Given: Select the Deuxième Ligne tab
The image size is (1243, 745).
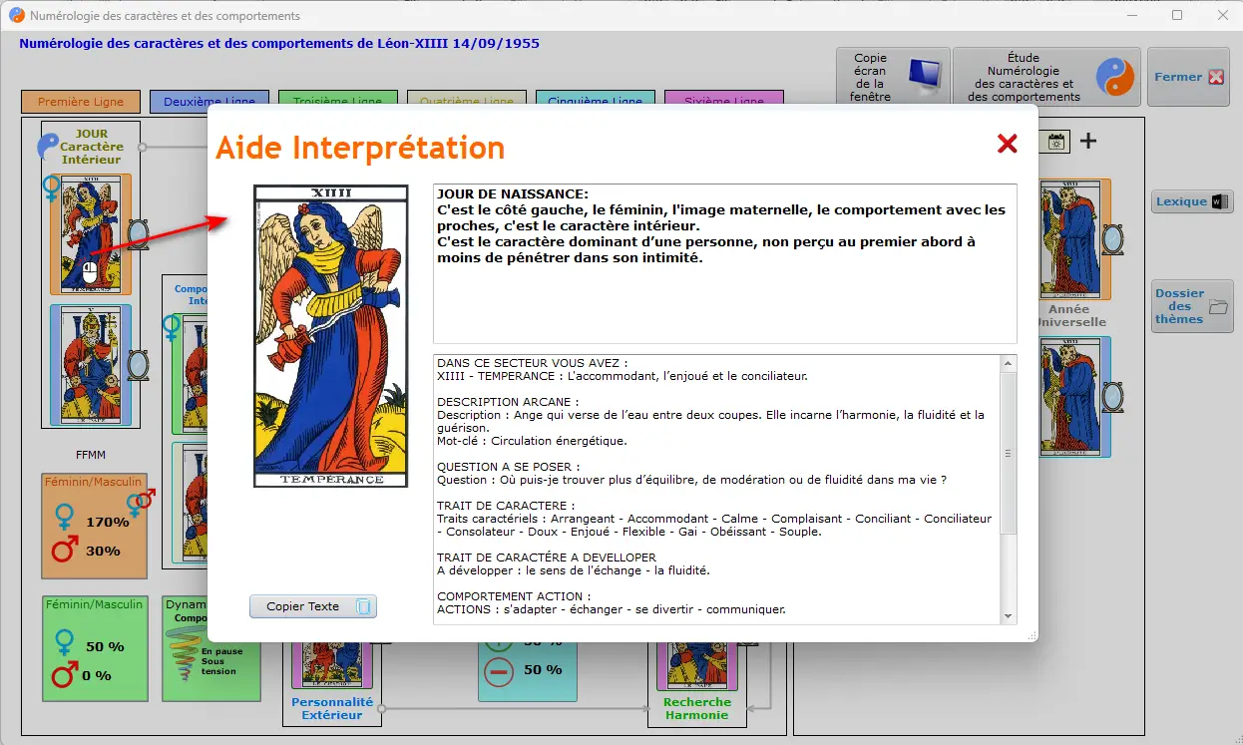Looking at the screenshot, I should [x=208, y=102].
